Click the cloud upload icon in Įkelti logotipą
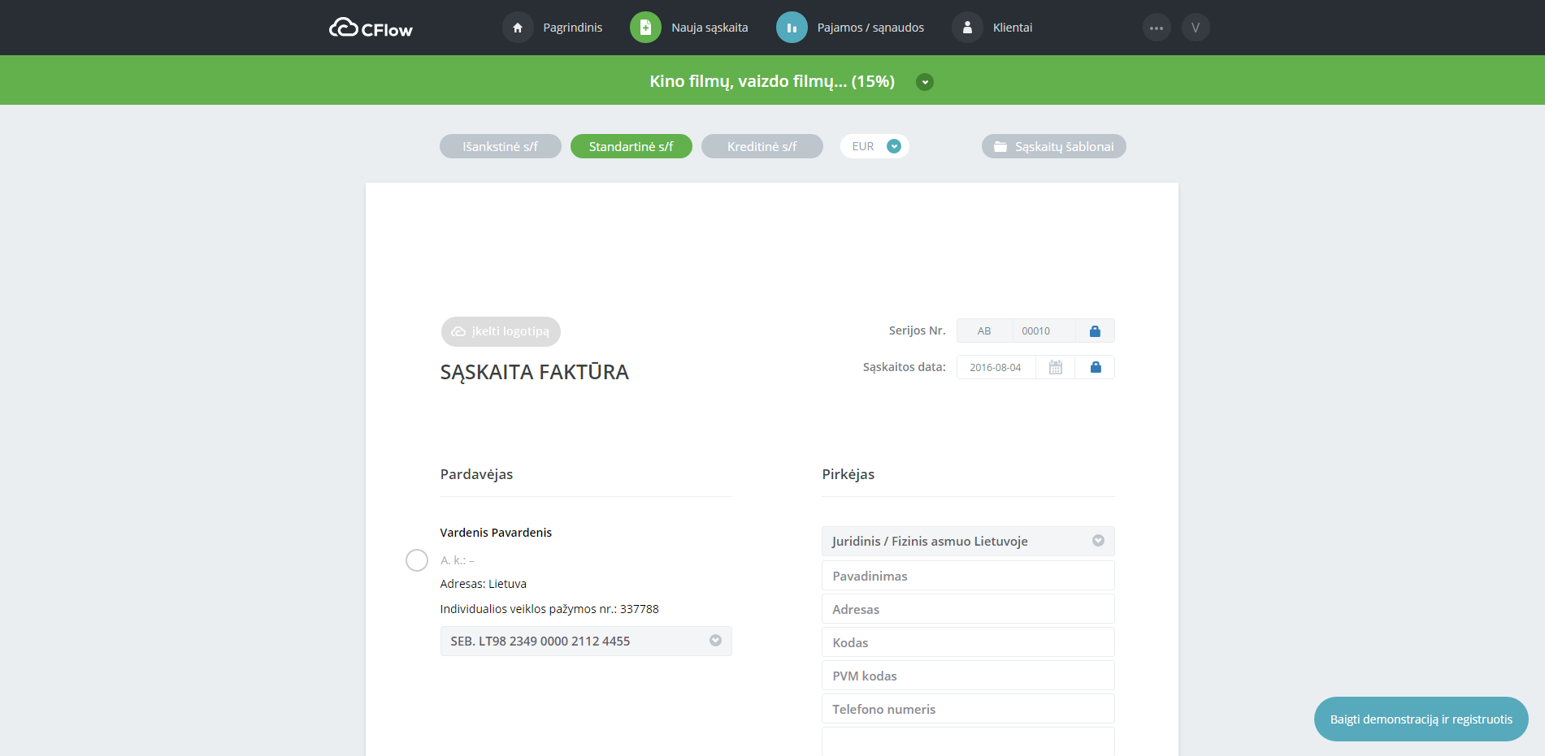The height and width of the screenshot is (756, 1545). [x=458, y=331]
